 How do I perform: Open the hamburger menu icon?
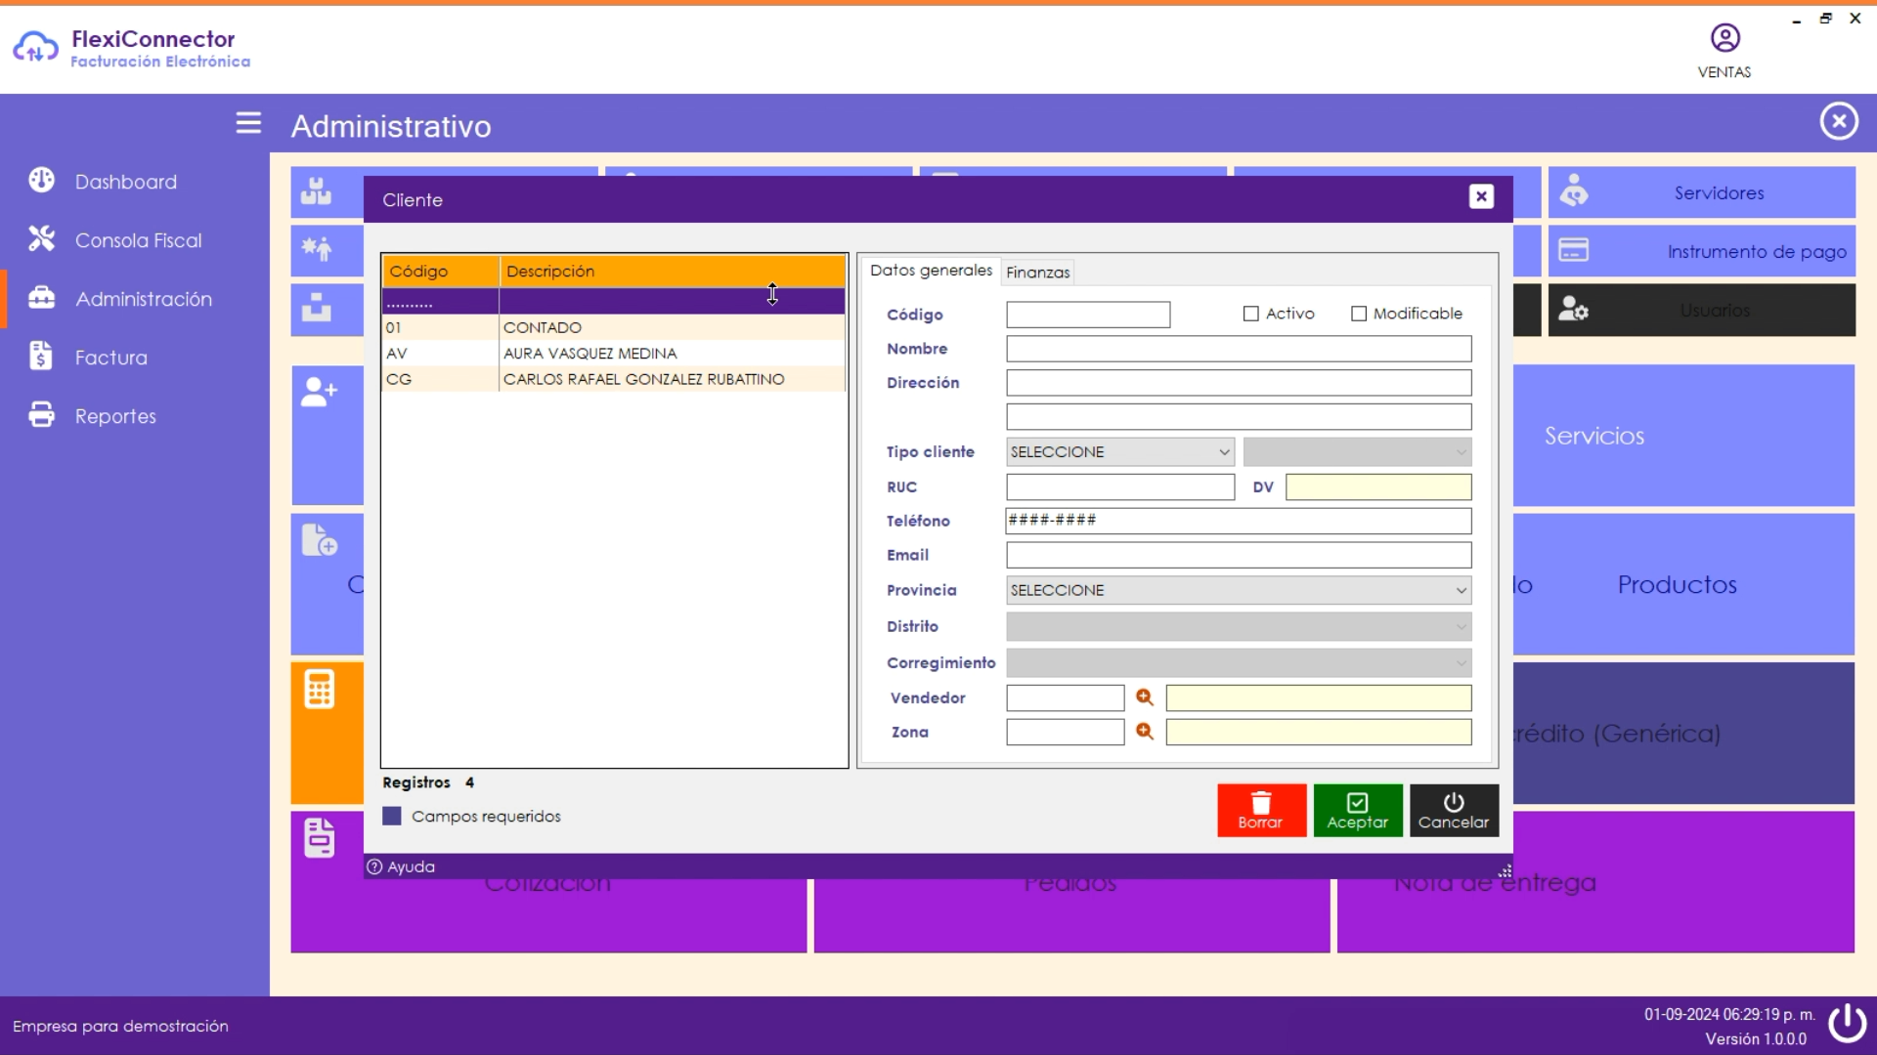pyautogui.click(x=248, y=123)
